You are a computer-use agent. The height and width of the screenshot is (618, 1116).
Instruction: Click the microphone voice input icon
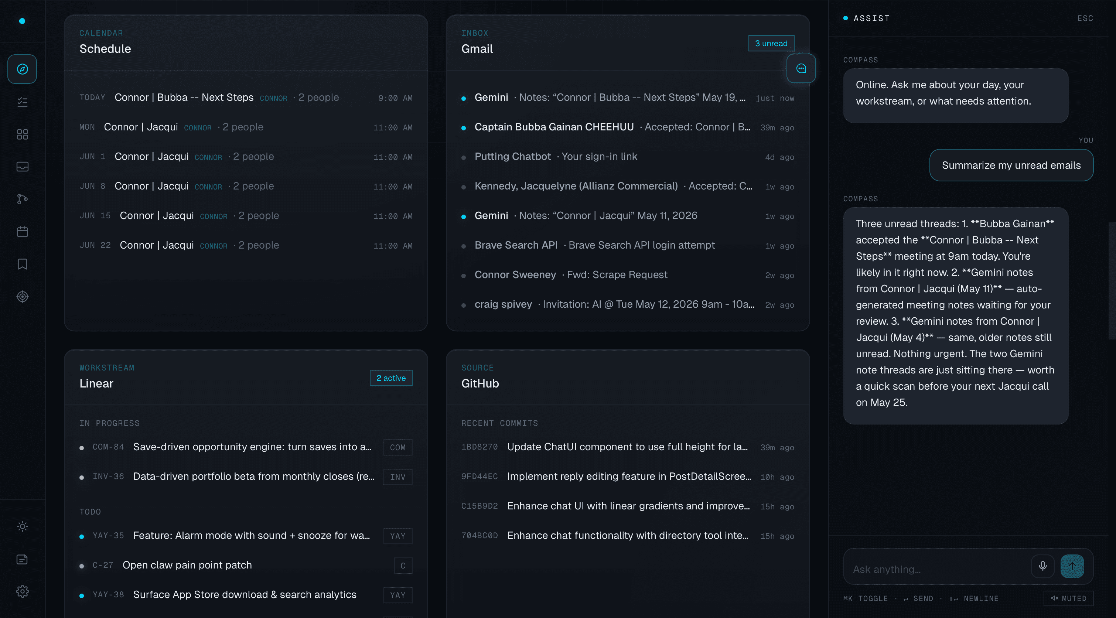click(1042, 566)
